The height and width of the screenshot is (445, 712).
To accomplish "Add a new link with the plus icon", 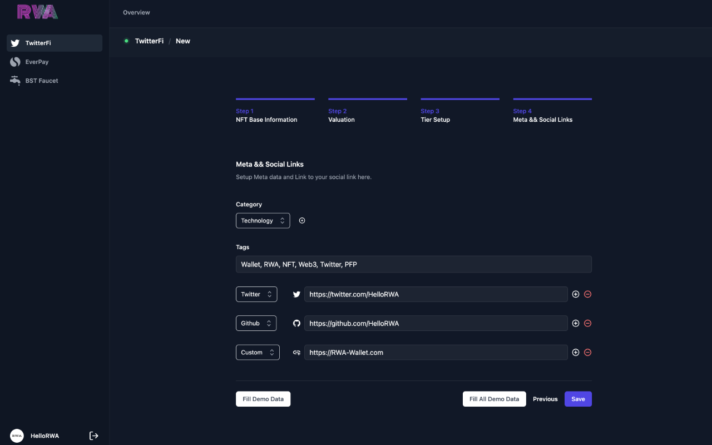I will click(x=576, y=294).
